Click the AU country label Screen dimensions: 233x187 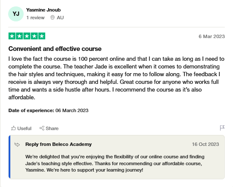(x=60, y=18)
